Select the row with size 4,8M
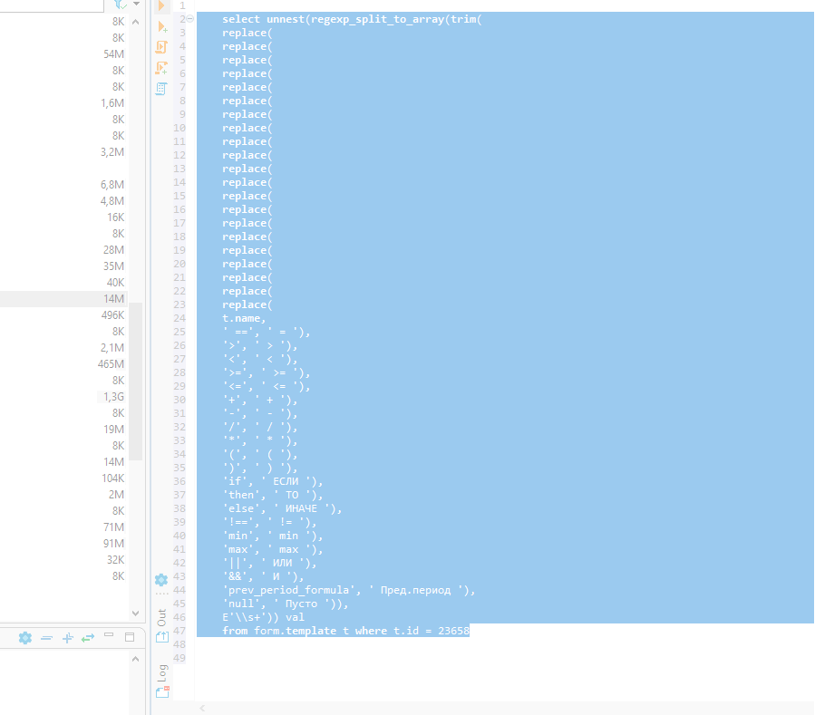This screenshot has width=815, height=715. pyautogui.click(x=63, y=200)
